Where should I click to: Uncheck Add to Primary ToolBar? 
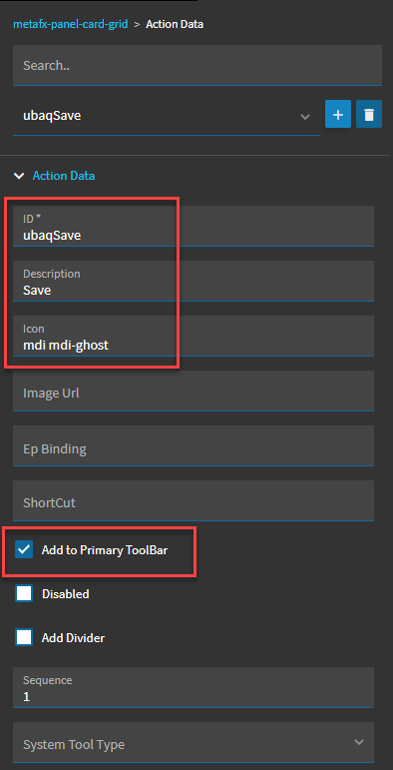[24, 550]
